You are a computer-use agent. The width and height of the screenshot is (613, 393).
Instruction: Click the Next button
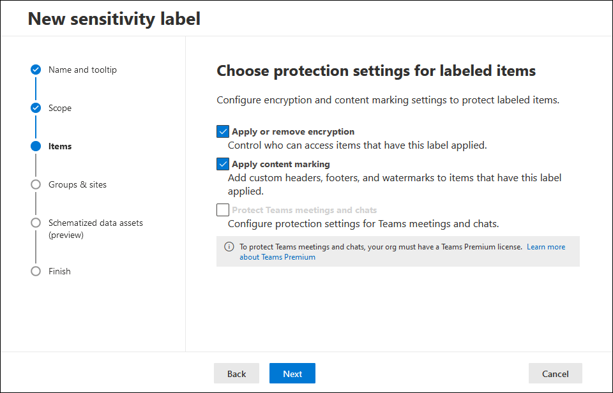click(292, 373)
